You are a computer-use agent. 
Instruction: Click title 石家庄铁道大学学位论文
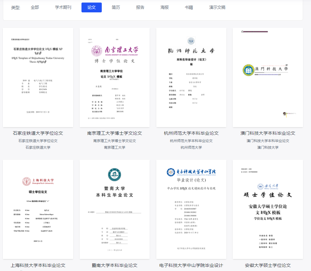pos(38,133)
